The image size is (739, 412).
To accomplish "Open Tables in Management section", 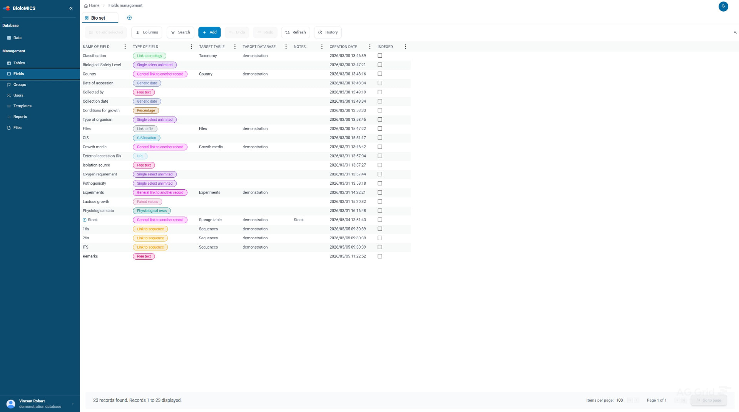I will pyautogui.click(x=19, y=63).
